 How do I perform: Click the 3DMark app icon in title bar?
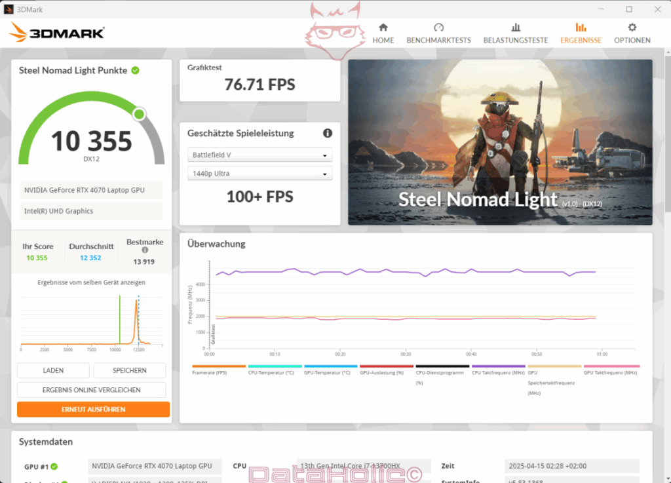8,9
